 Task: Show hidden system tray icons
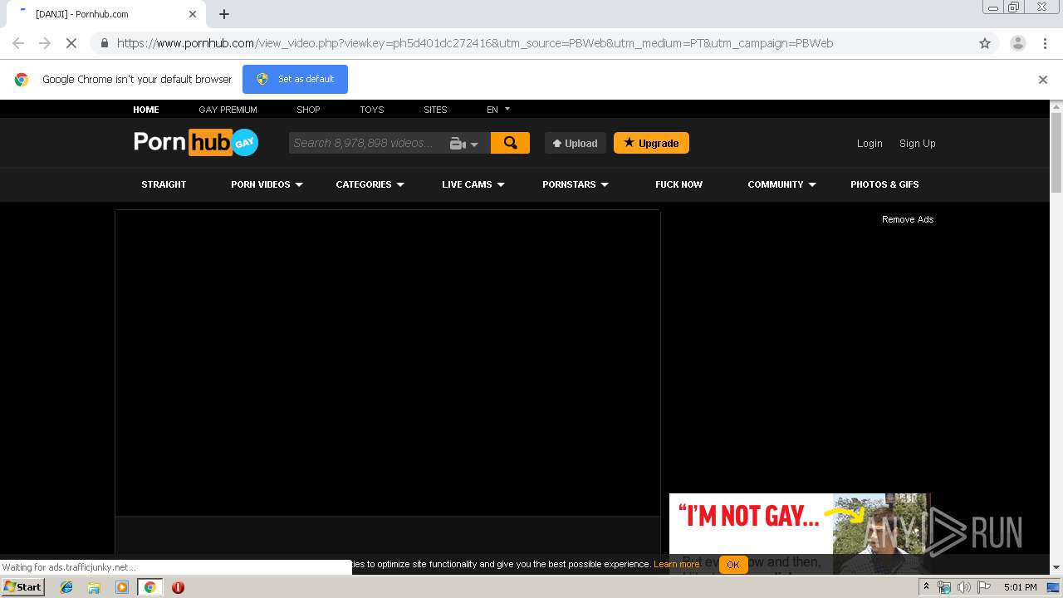pyautogui.click(x=926, y=587)
